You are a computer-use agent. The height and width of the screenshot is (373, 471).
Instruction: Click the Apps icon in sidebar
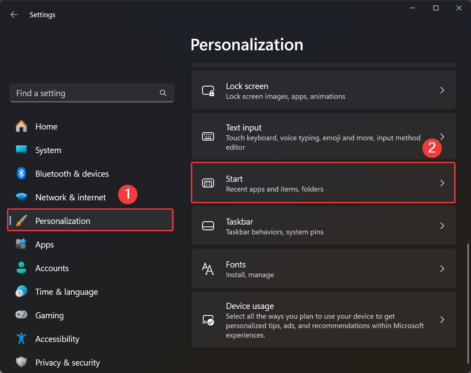(21, 244)
